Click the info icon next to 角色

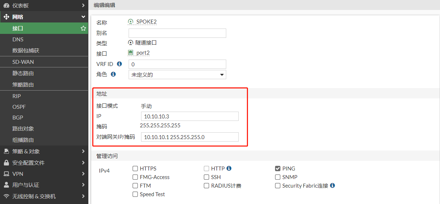coord(113,74)
